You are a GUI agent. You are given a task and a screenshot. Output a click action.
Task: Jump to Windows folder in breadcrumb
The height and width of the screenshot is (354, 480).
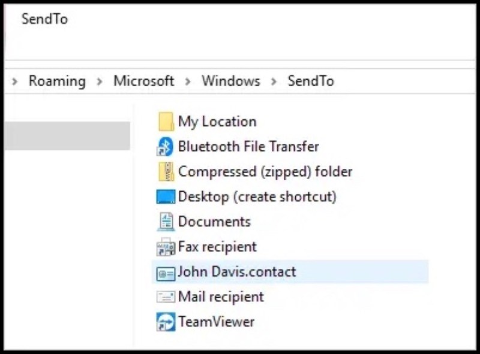tap(231, 81)
